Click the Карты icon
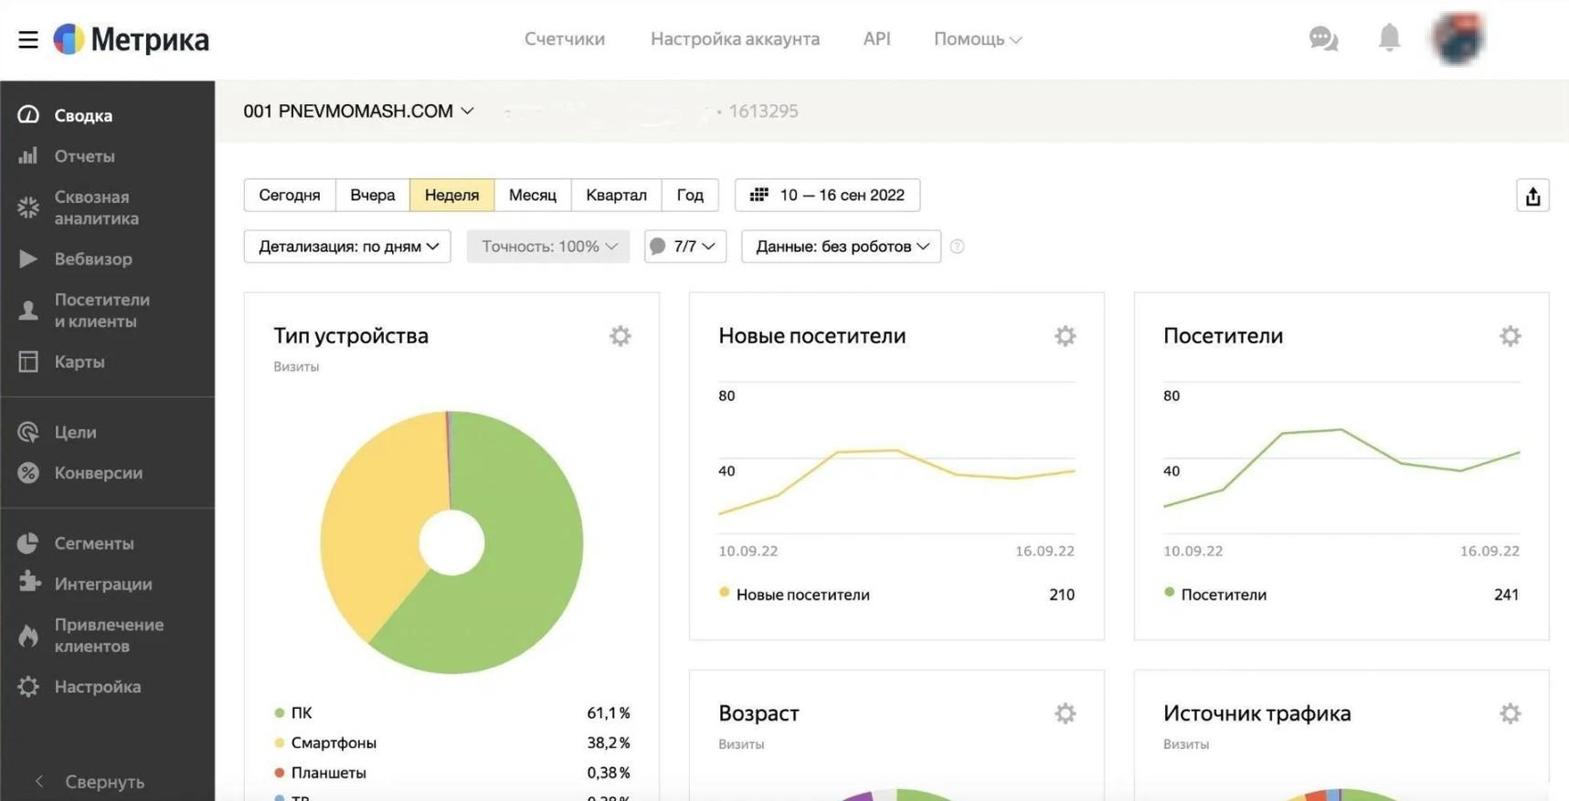Viewport: 1569px width, 801px height. tap(28, 362)
